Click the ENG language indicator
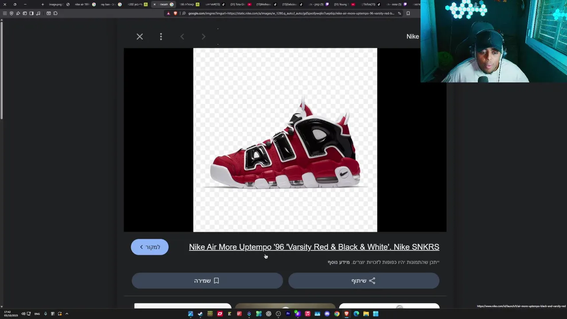This screenshot has height=319, width=567. click(37, 314)
